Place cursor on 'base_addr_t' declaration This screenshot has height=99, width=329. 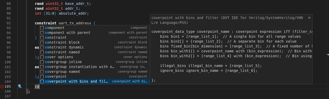click(x=77, y=4)
